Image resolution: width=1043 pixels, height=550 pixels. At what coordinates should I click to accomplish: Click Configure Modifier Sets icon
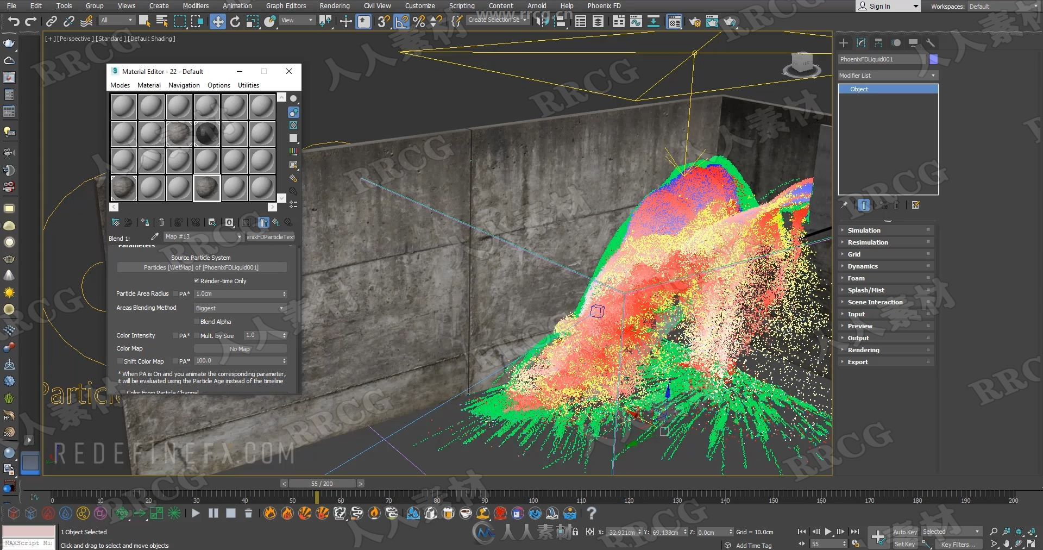click(x=916, y=205)
